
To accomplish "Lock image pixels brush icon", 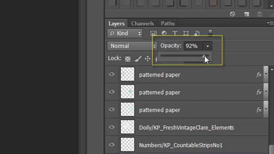I will [138, 59].
